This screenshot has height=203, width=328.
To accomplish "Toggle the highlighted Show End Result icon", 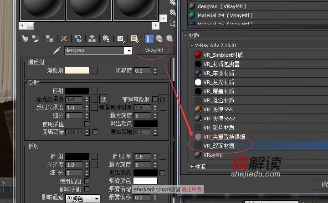I will 149,39.
